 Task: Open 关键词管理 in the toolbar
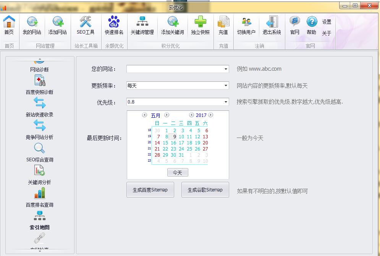(x=142, y=22)
